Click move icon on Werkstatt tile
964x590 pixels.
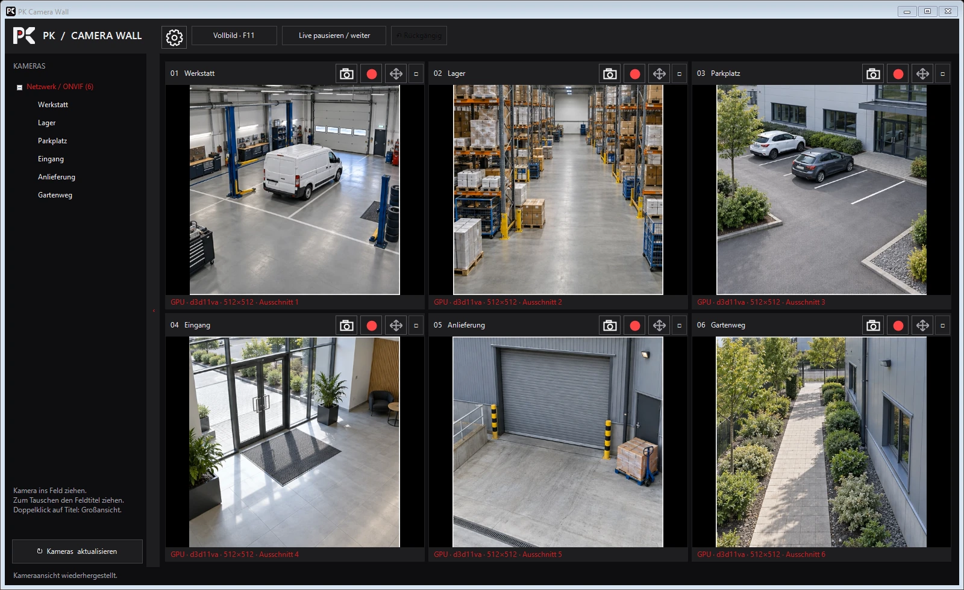(x=396, y=73)
